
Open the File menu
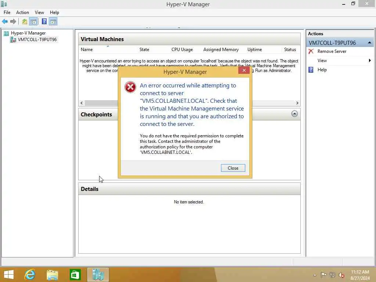[7, 12]
